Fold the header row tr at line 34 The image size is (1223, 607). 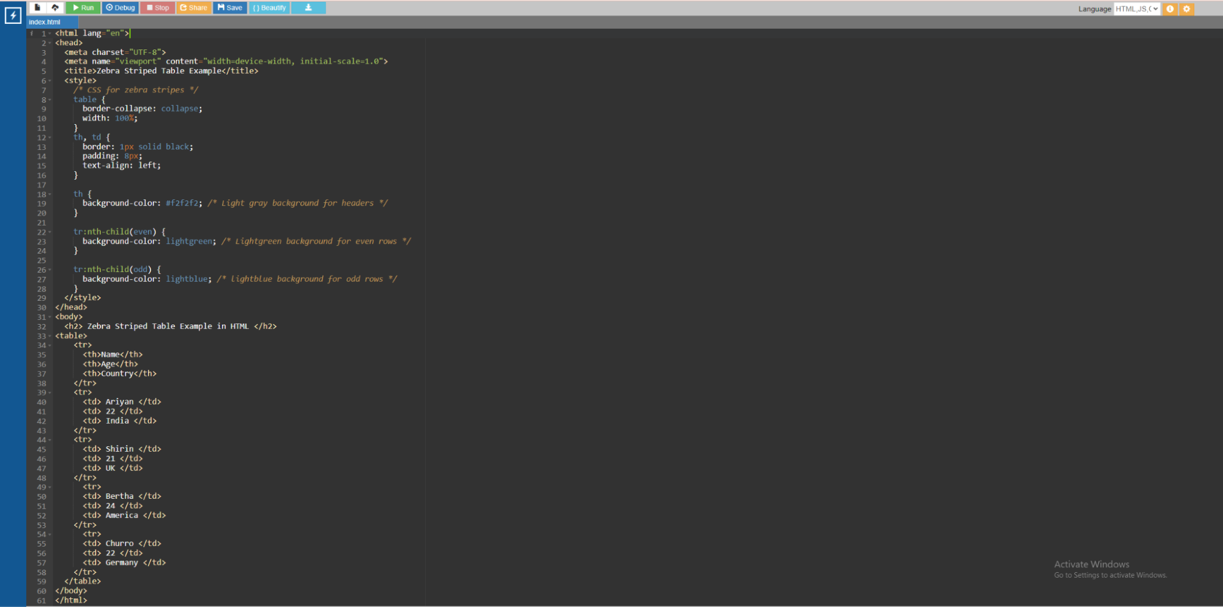(50, 345)
